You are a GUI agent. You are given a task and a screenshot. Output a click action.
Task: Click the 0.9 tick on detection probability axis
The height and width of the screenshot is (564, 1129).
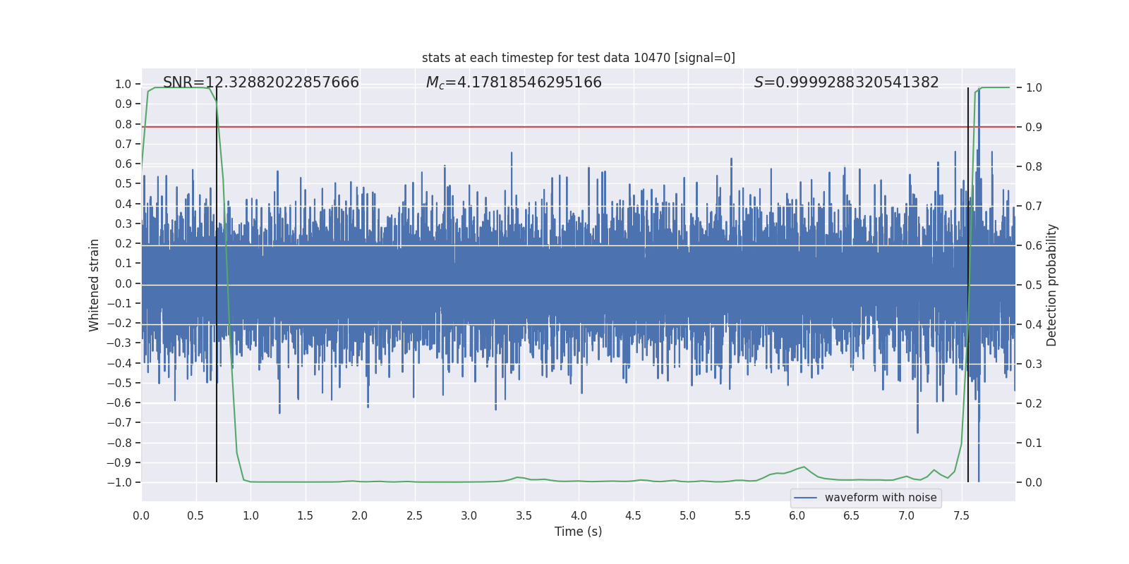click(1034, 128)
